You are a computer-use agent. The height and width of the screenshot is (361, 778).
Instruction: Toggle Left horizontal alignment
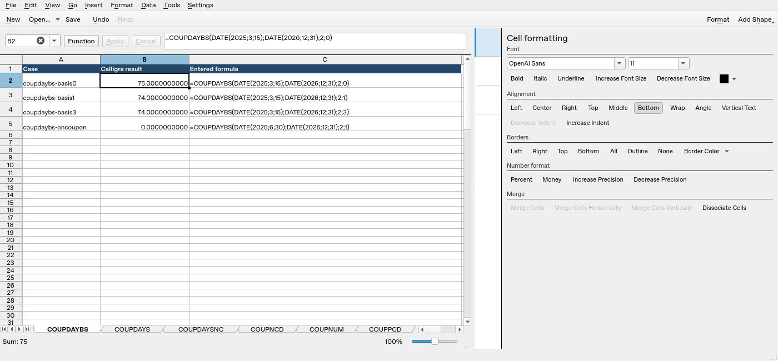click(516, 108)
